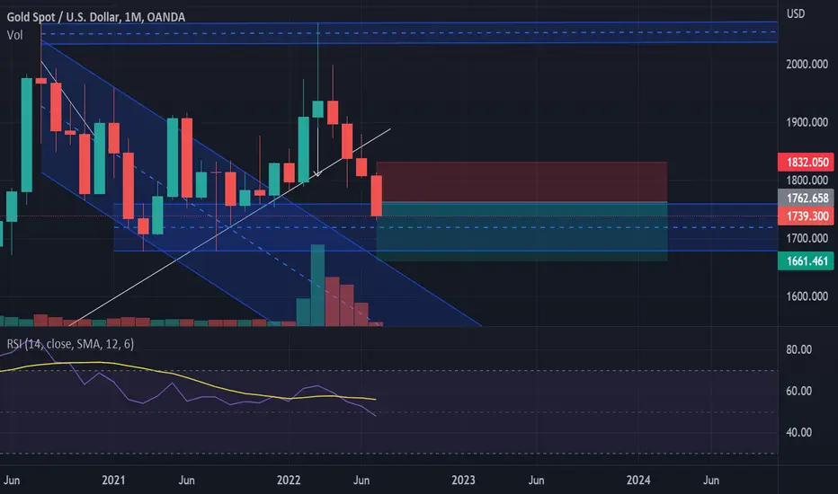Click the 80.00 RSI axis label
Screen dimensions: 838x494
(798, 349)
